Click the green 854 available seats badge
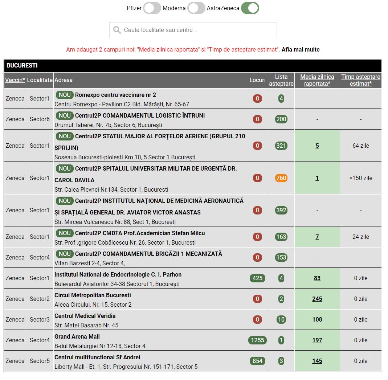This screenshot has height=380, width=388. point(257,361)
